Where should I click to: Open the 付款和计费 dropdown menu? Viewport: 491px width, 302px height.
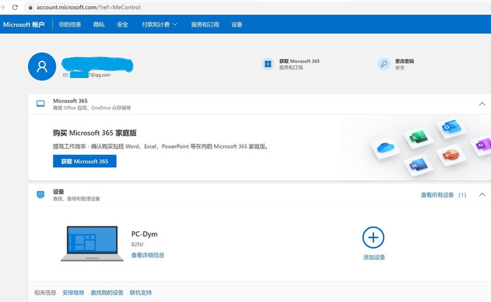160,25
